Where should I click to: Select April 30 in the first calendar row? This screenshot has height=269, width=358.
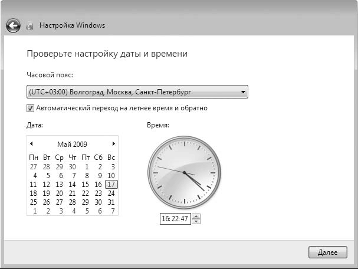pyautogui.click(x=72, y=167)
